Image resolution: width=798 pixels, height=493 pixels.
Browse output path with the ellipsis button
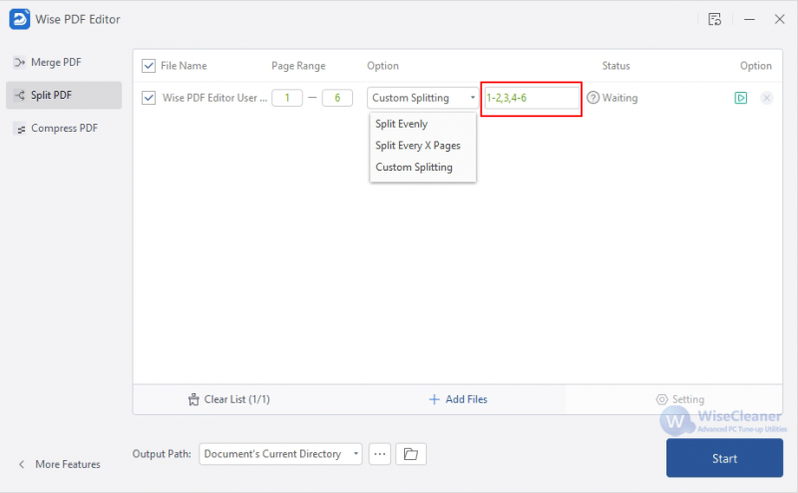coord(380,454)
